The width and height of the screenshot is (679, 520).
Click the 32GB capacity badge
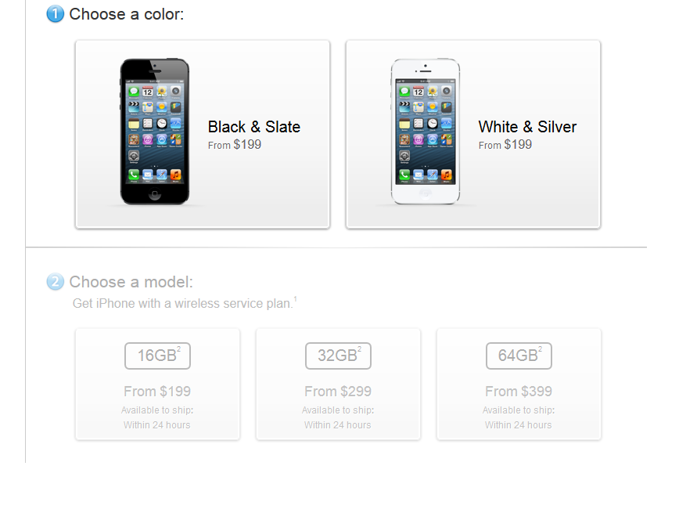[x=338, y=356]
